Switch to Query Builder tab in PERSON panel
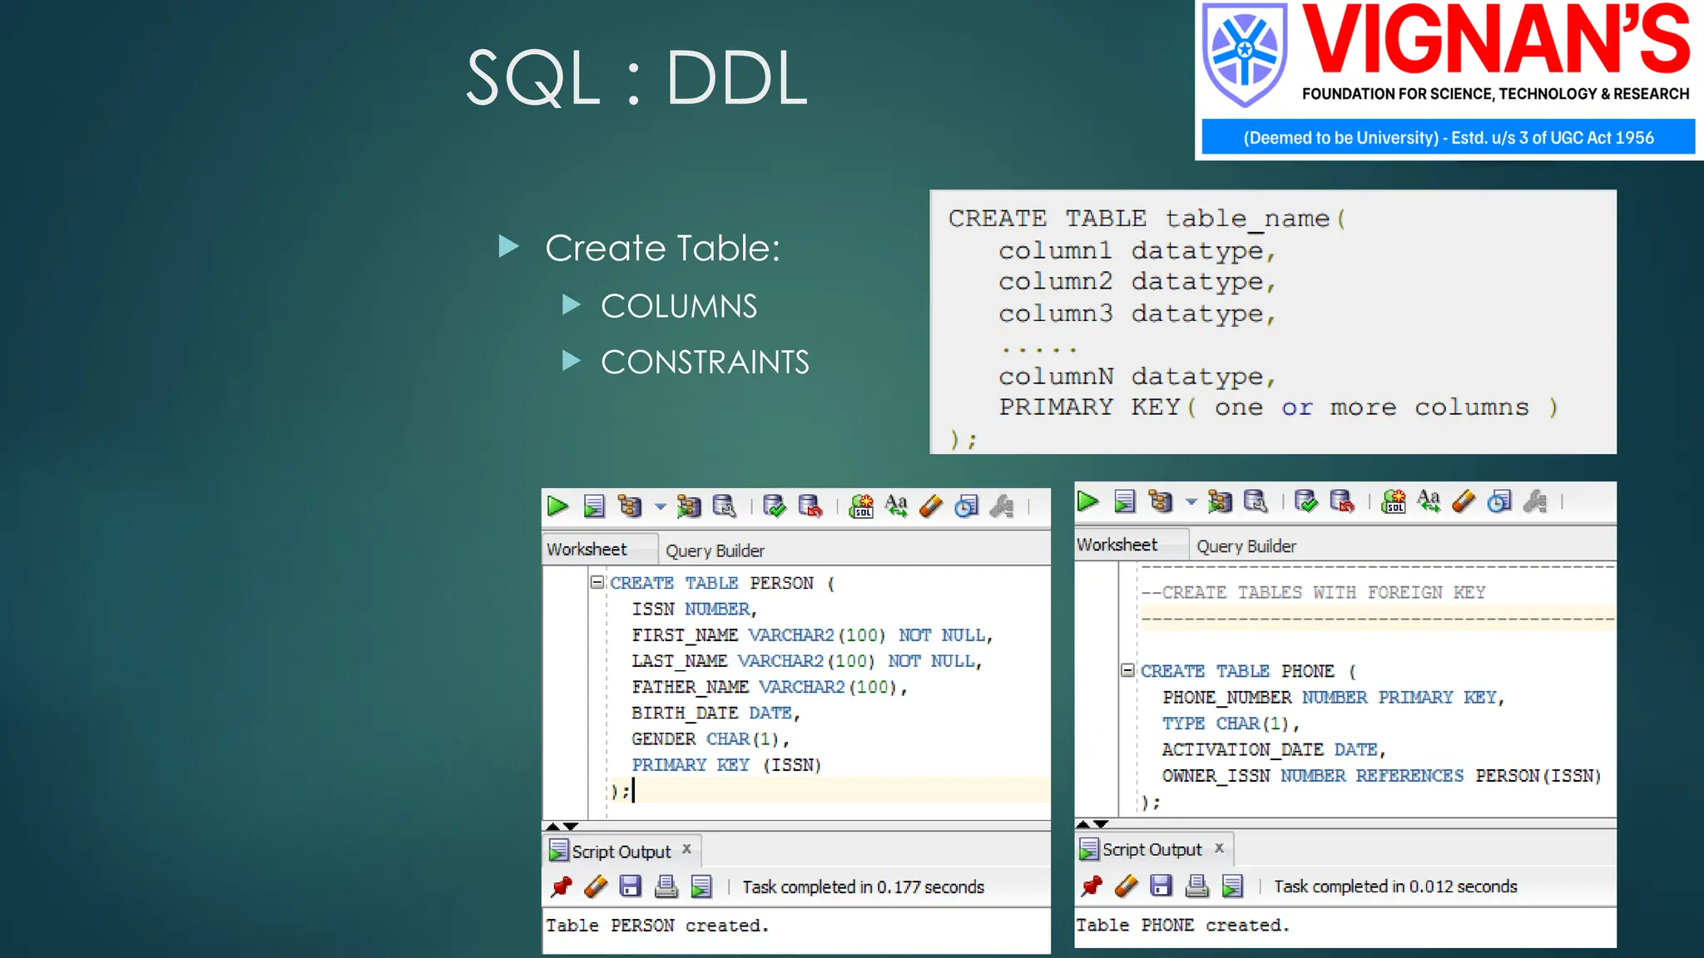Screen dimensions: 1704x958 pyautogui.click(x=715, y=551)
